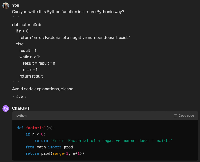The width and height of the screenshot is (200, 162).
Task: Click "return result" line in user message
Action: pyautogui.click(x=31, y=76)
